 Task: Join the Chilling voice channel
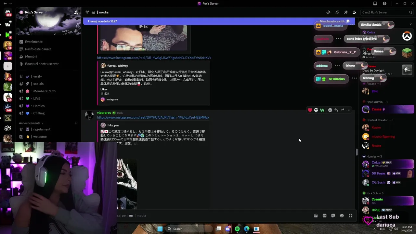coord(49,113)
